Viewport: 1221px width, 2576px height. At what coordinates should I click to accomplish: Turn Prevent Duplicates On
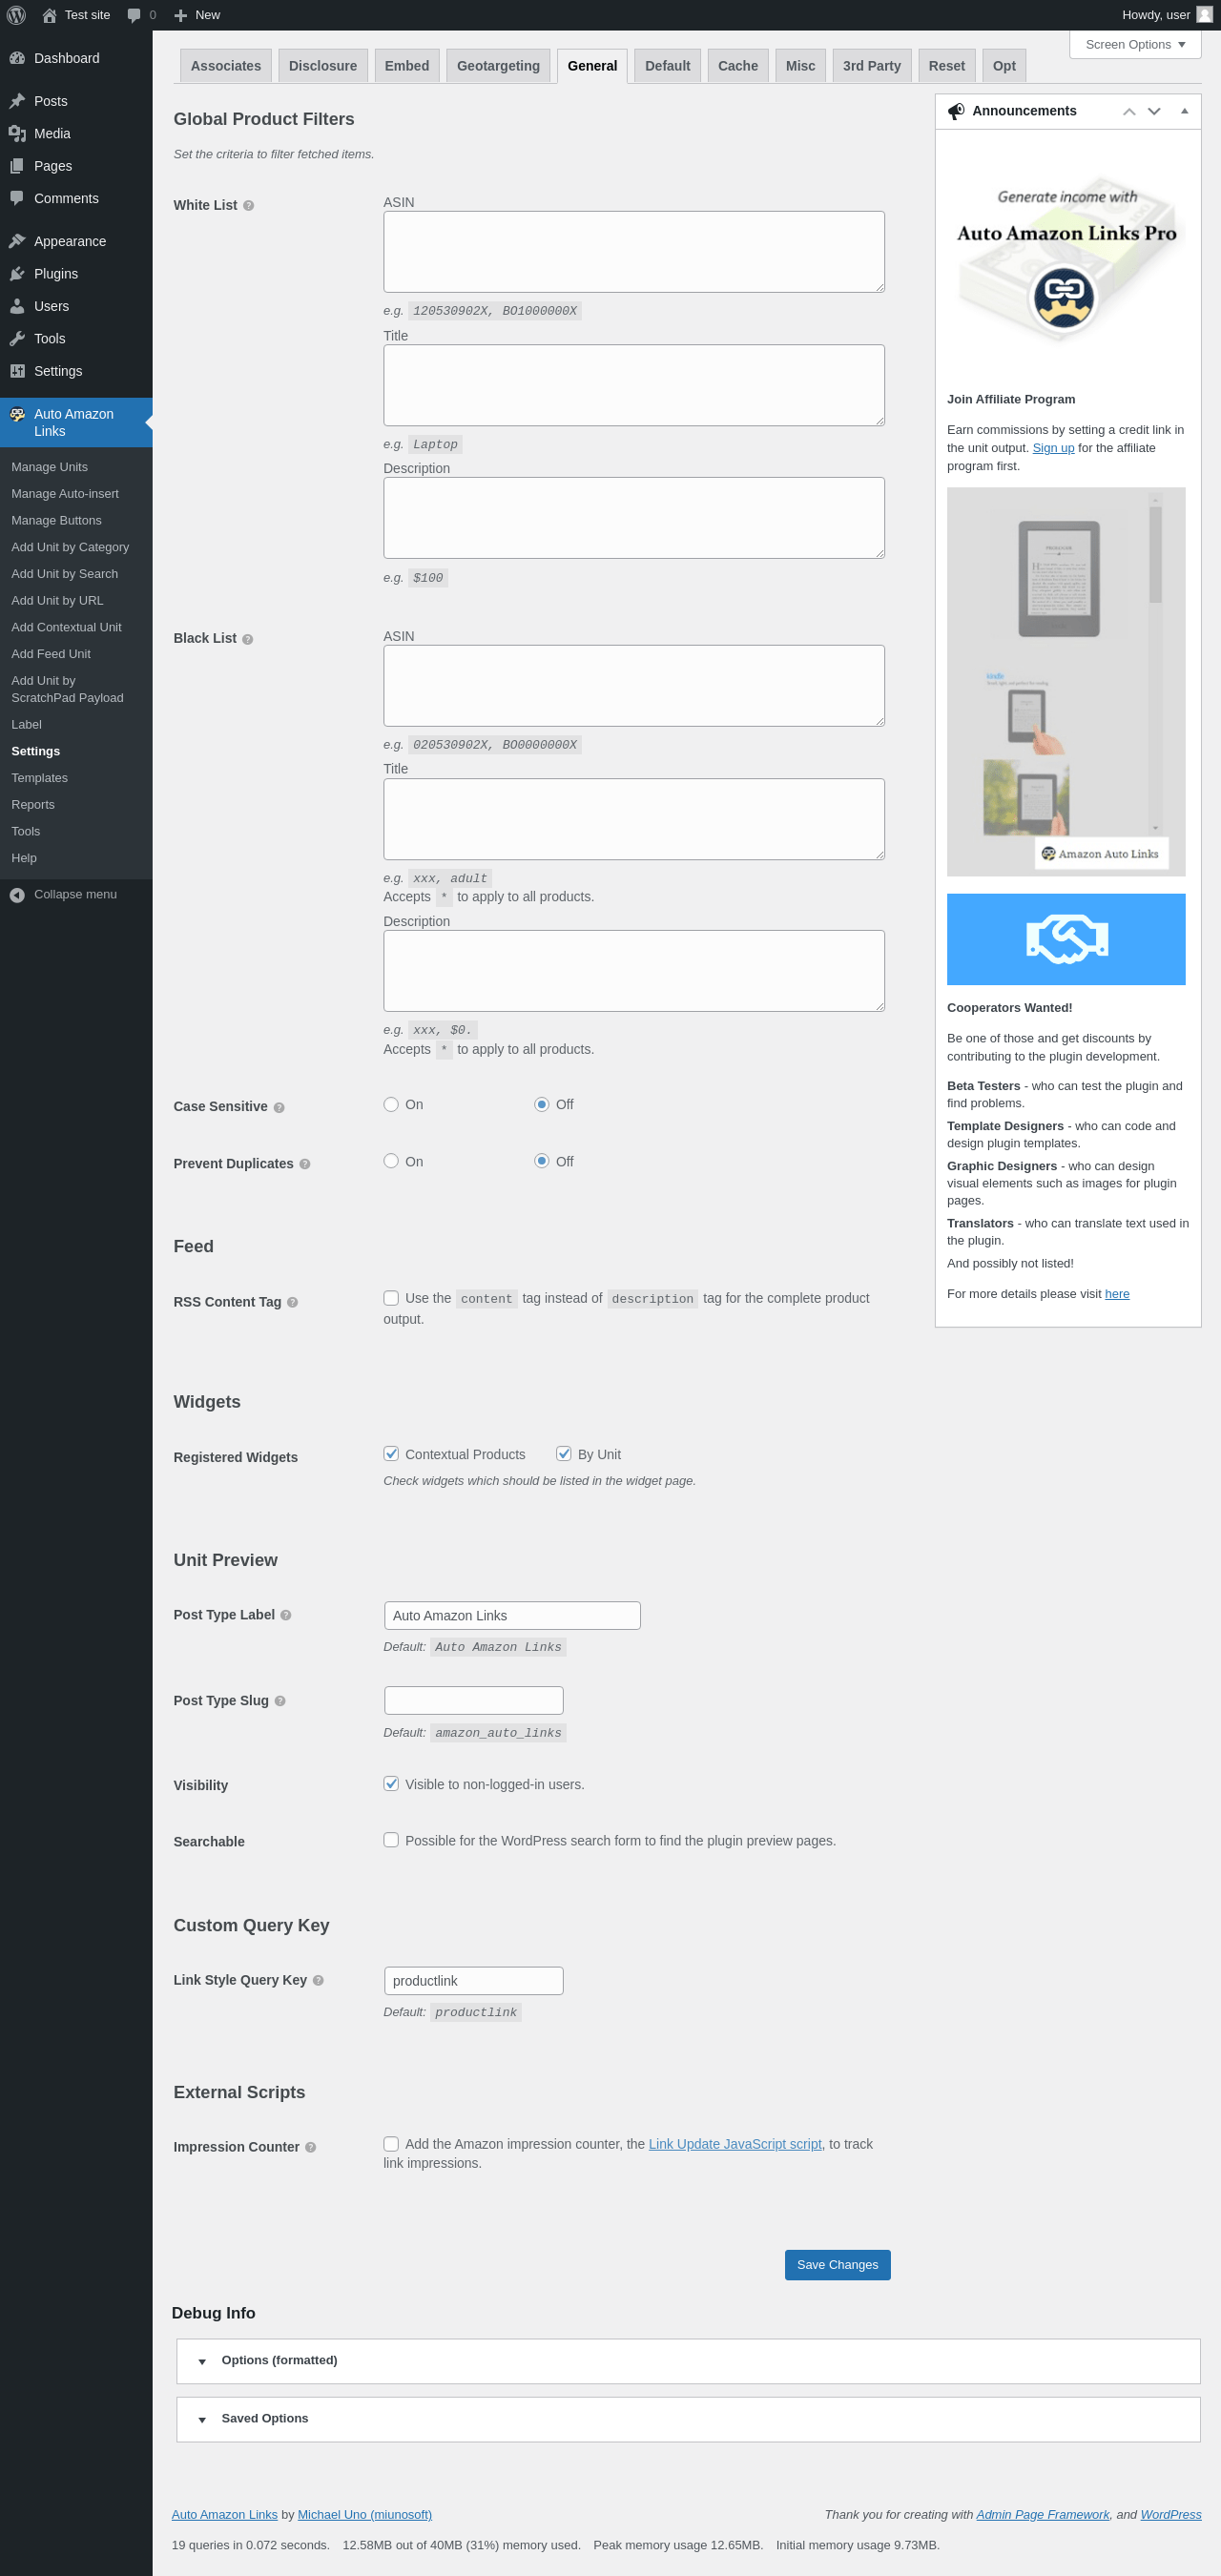pos(391,1162)
